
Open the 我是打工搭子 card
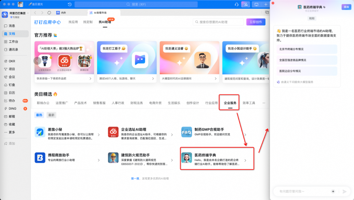(127, 62)
